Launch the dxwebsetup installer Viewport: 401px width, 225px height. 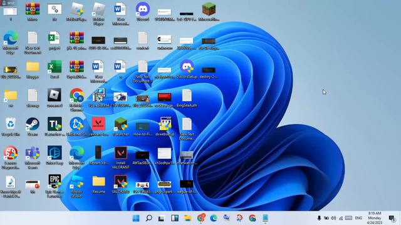tap(165, 124)
